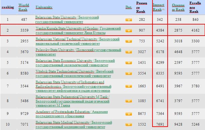
Task: Select presence rank value 8675
Action: (142, 114)
